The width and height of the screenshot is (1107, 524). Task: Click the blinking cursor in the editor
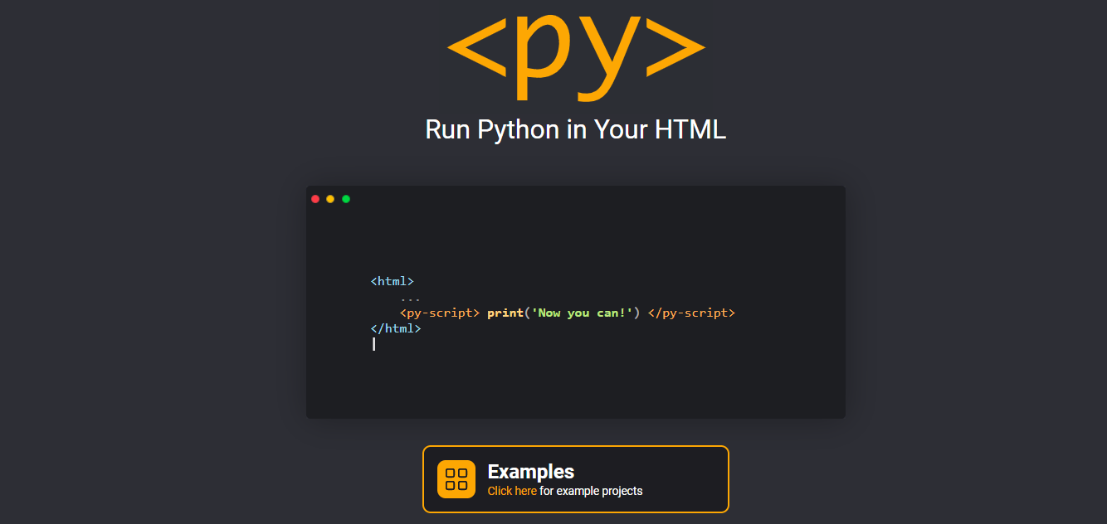[373, 344]
